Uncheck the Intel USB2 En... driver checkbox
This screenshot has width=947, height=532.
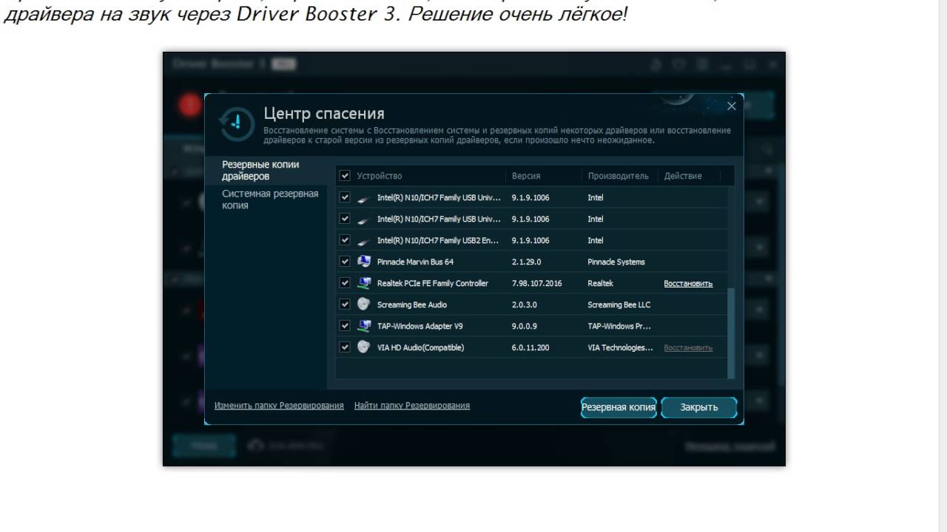coord(345,240)
